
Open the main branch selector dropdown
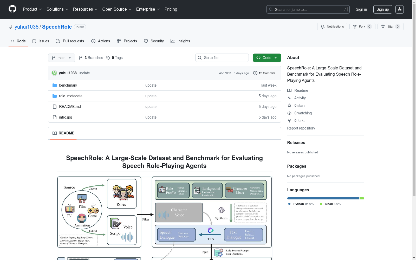[x=62, y=58]
